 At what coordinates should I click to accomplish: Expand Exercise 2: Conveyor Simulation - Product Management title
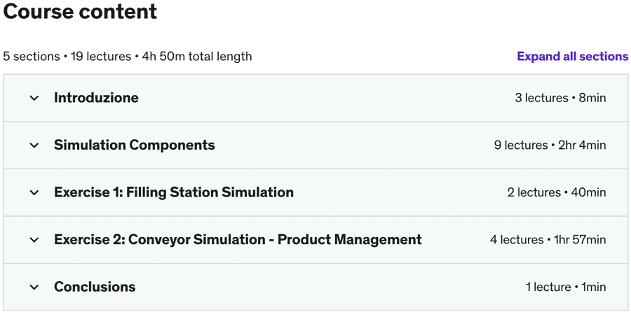coord(238,240)
